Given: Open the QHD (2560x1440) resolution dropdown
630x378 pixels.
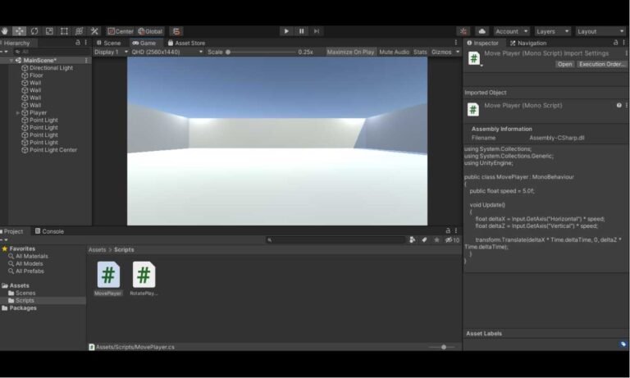Looking at the screenshot, I should [167, 52].
